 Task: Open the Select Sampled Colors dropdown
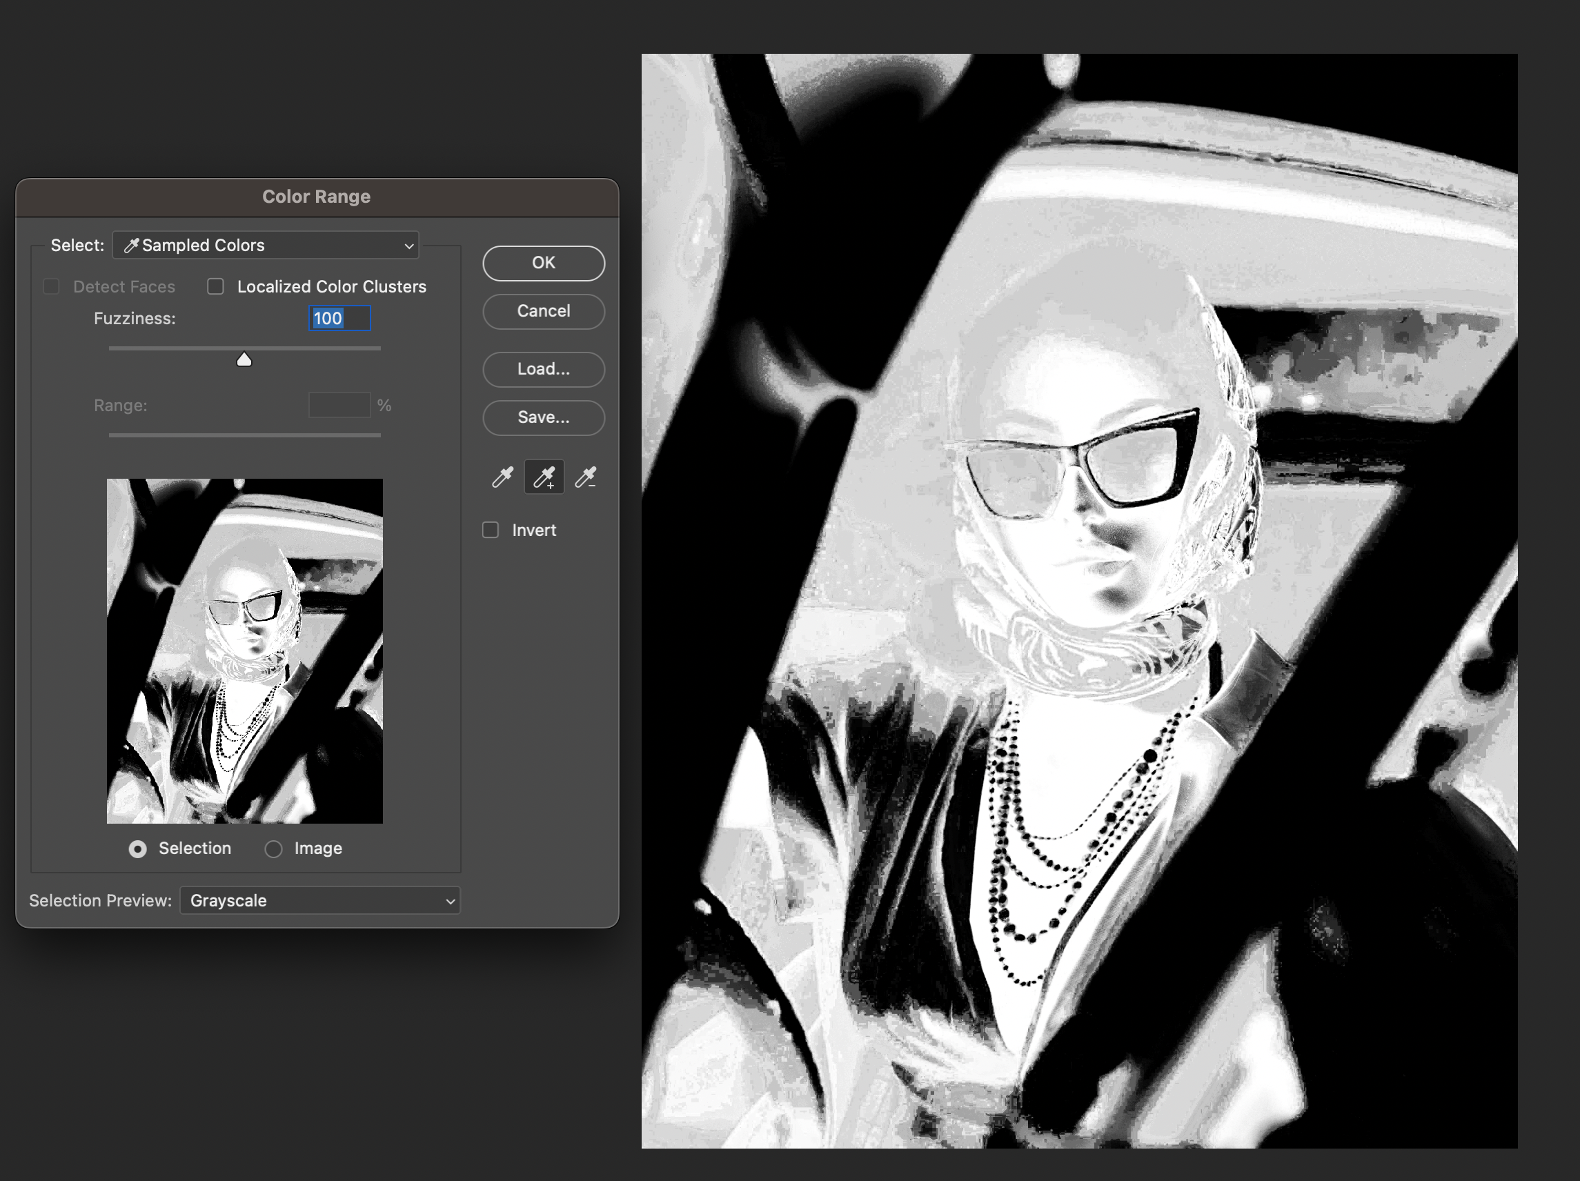click(x=266, y=246)
